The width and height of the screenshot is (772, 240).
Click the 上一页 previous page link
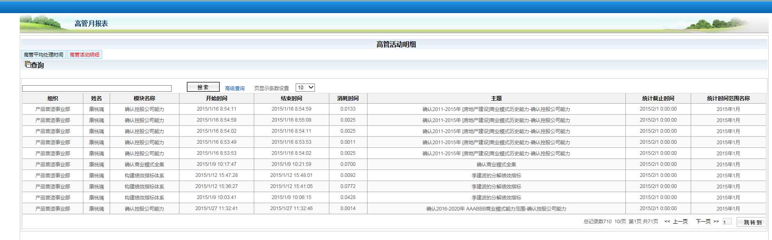point(680,222)
